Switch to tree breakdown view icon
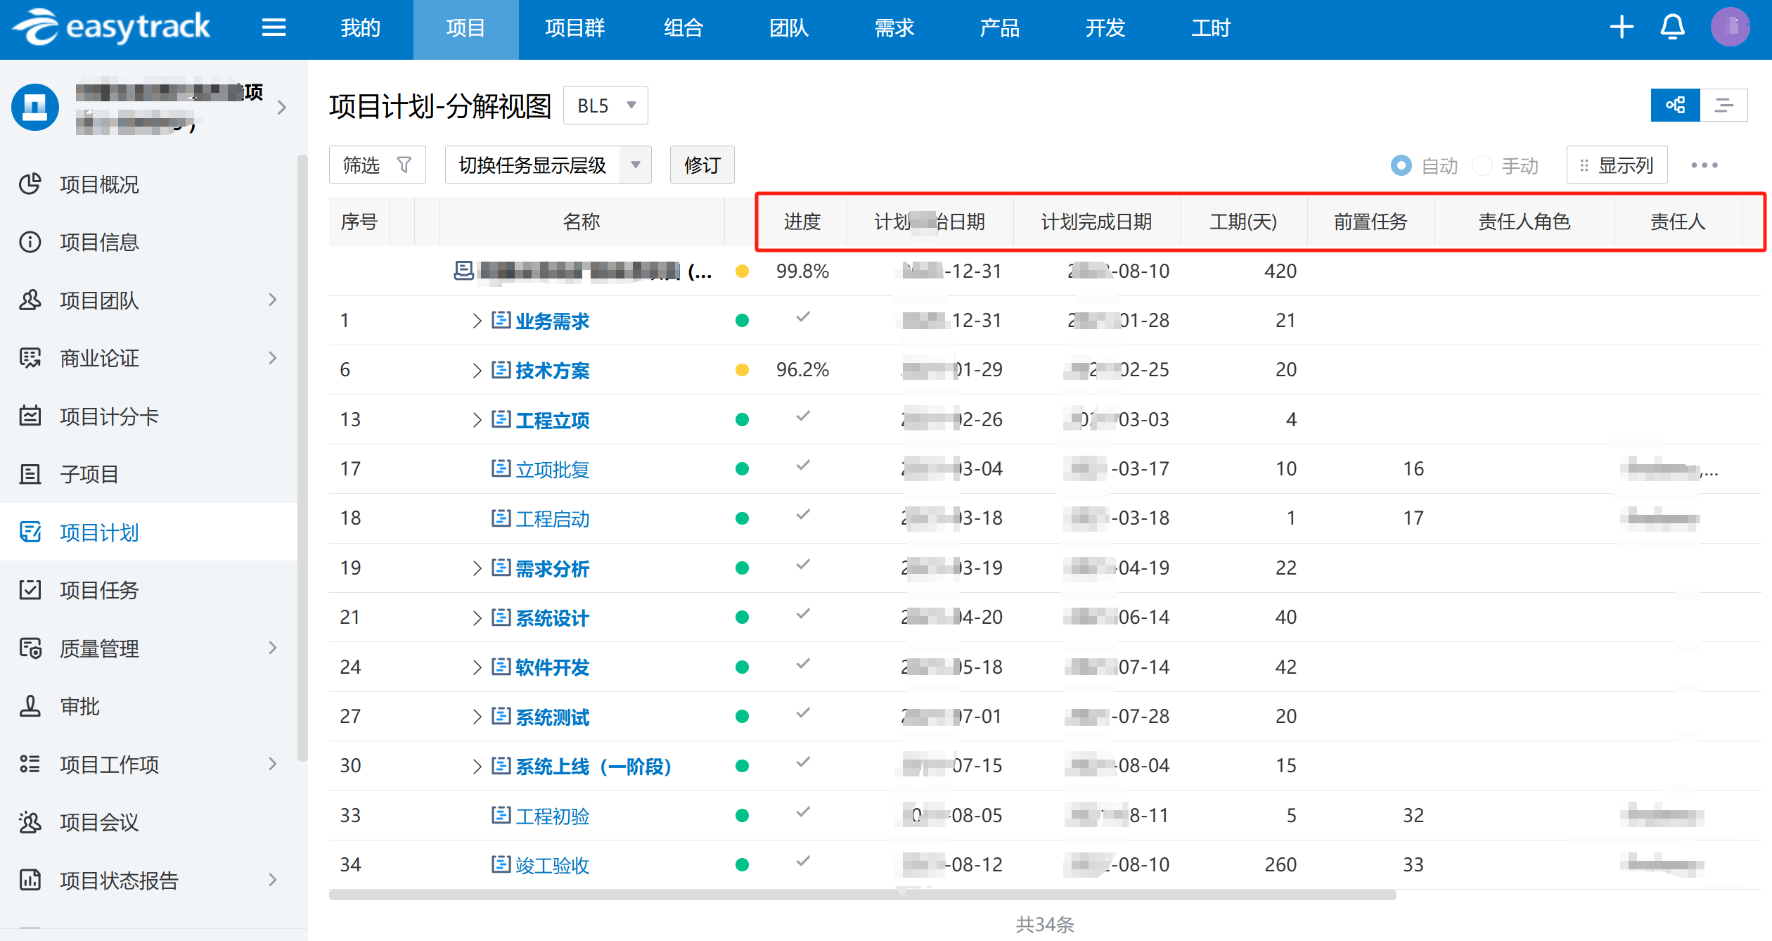This screenshot has width=1772, height=941. [x=1675, y=105]
